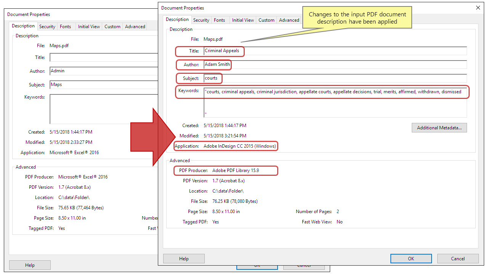
Task: Select the Initial View tab
Action: coord(242,20)
